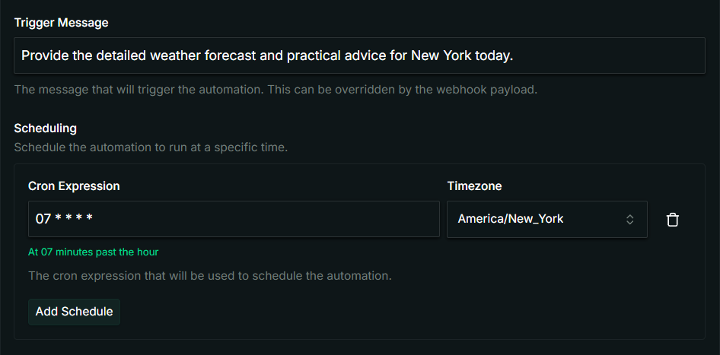Click into the Cron Expression input
The height and width of the screenshot is (355, 720).
pos(266,220)
